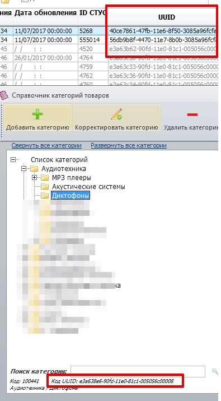The width and height of the screenshot is (221, 401).
Task: Select UUID cell starting with 40ce7861
Action: tap(163, 31)
